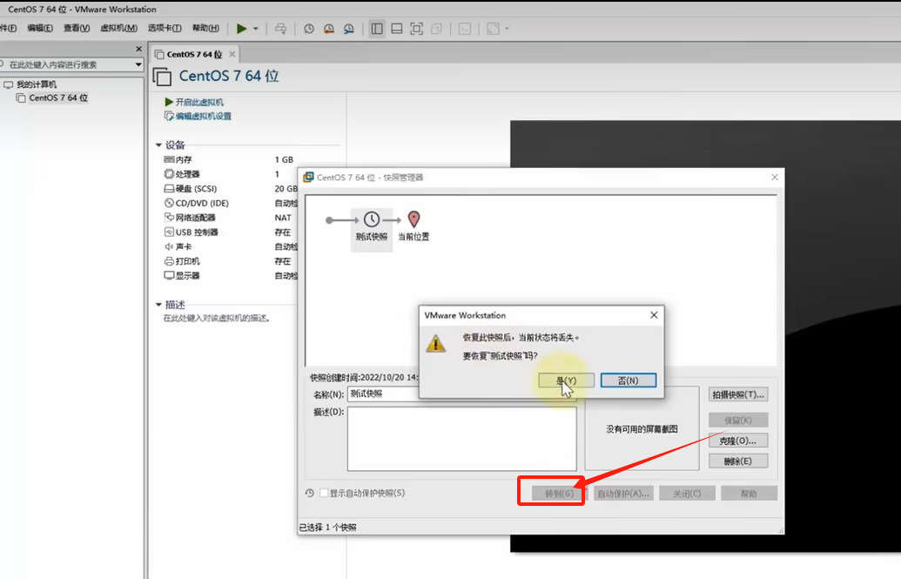Select 我的计算机 in the library tree

37,84
